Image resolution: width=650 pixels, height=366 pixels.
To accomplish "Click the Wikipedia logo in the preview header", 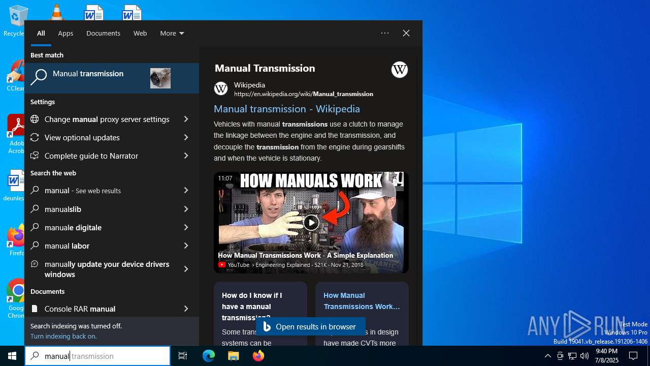I will [400, 69].
